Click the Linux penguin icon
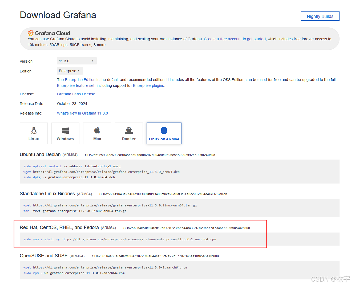Viewport: 351px width, 285px height. (x=34, y=131)
